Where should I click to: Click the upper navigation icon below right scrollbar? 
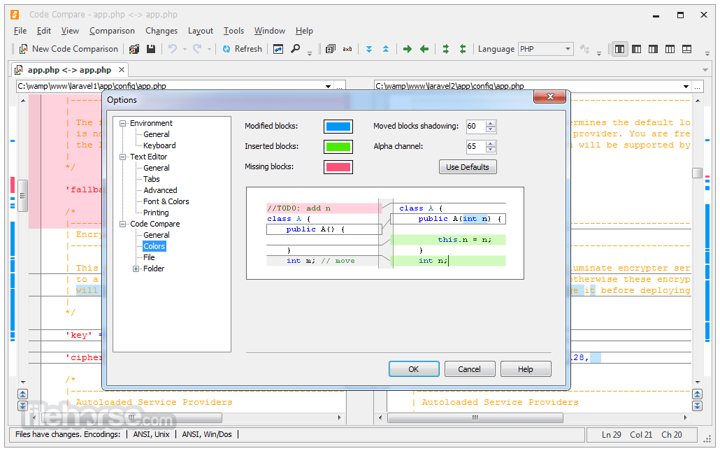[697, 394]
